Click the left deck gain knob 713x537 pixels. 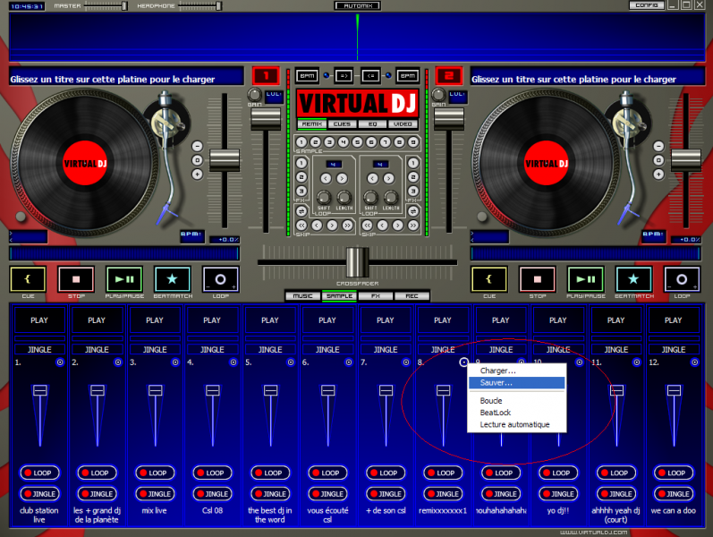coord(254,95)
